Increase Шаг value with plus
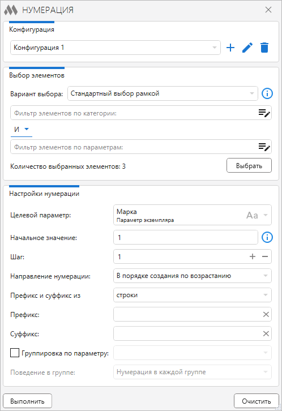 pyautogui.click(x=253, y=256)
